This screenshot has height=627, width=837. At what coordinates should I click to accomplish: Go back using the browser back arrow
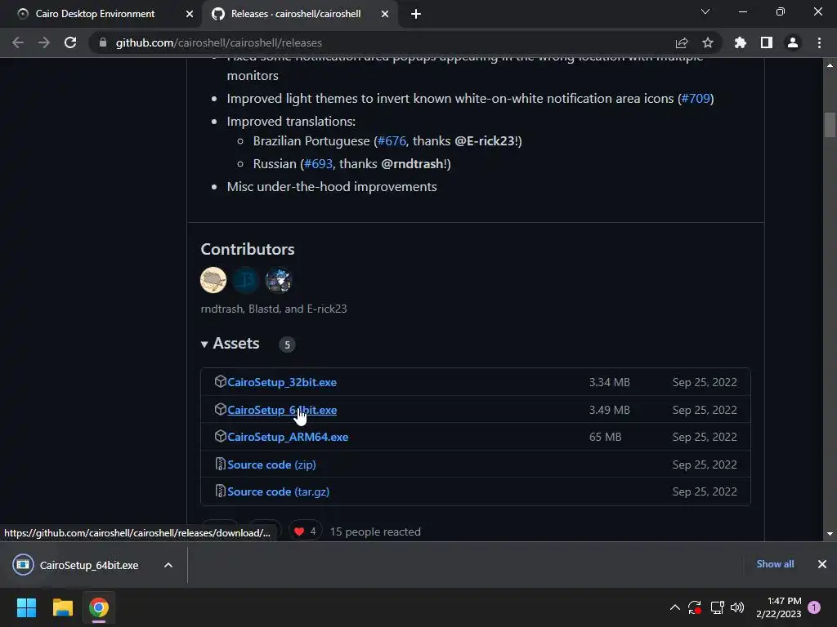(18, 42)
